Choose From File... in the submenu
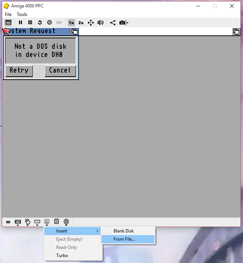The height and width of the screenshot is (263, 243). pos(128,239)
